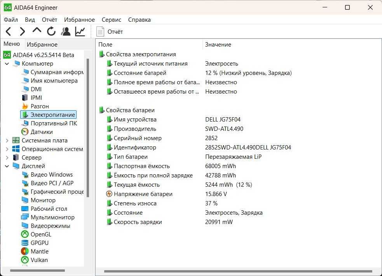This screenshot has height=276, width=382.
Task: Expand the Операционная система tree node
Action: [7, 149]
